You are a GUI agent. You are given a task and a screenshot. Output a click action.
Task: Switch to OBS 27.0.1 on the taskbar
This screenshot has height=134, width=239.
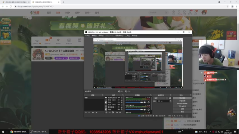39,131
